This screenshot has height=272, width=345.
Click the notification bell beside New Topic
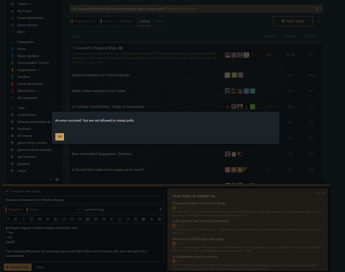(x=318, y=21)
